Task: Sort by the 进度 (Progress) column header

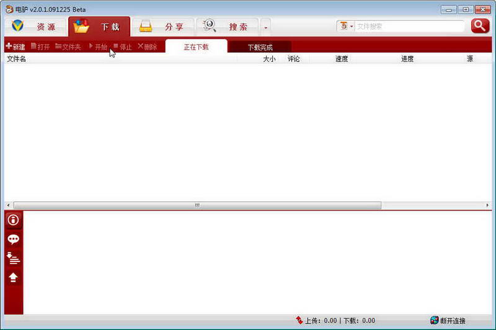Action: 407,59
